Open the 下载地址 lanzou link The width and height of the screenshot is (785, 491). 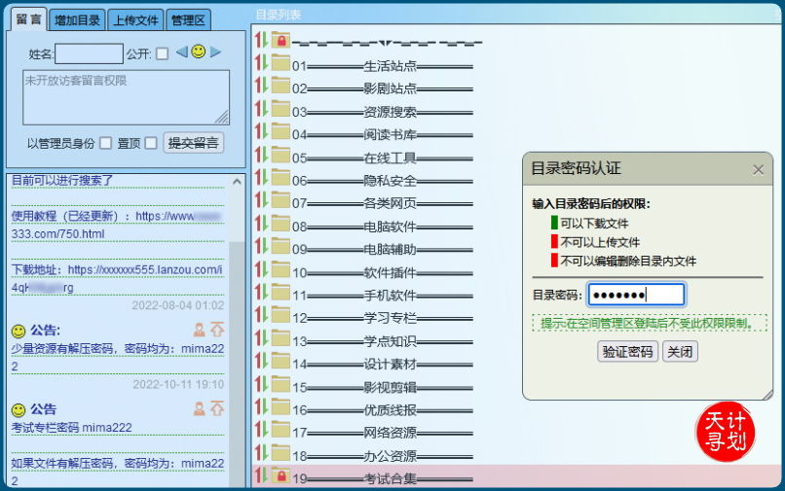pos(117,278)
